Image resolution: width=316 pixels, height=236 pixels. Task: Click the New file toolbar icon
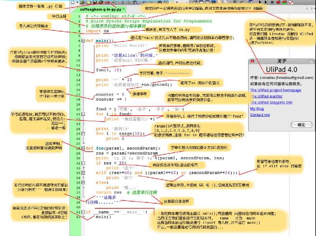(x=72, y=2)
